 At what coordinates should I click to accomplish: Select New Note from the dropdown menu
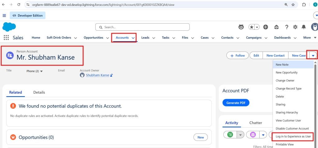pos(293,65)
